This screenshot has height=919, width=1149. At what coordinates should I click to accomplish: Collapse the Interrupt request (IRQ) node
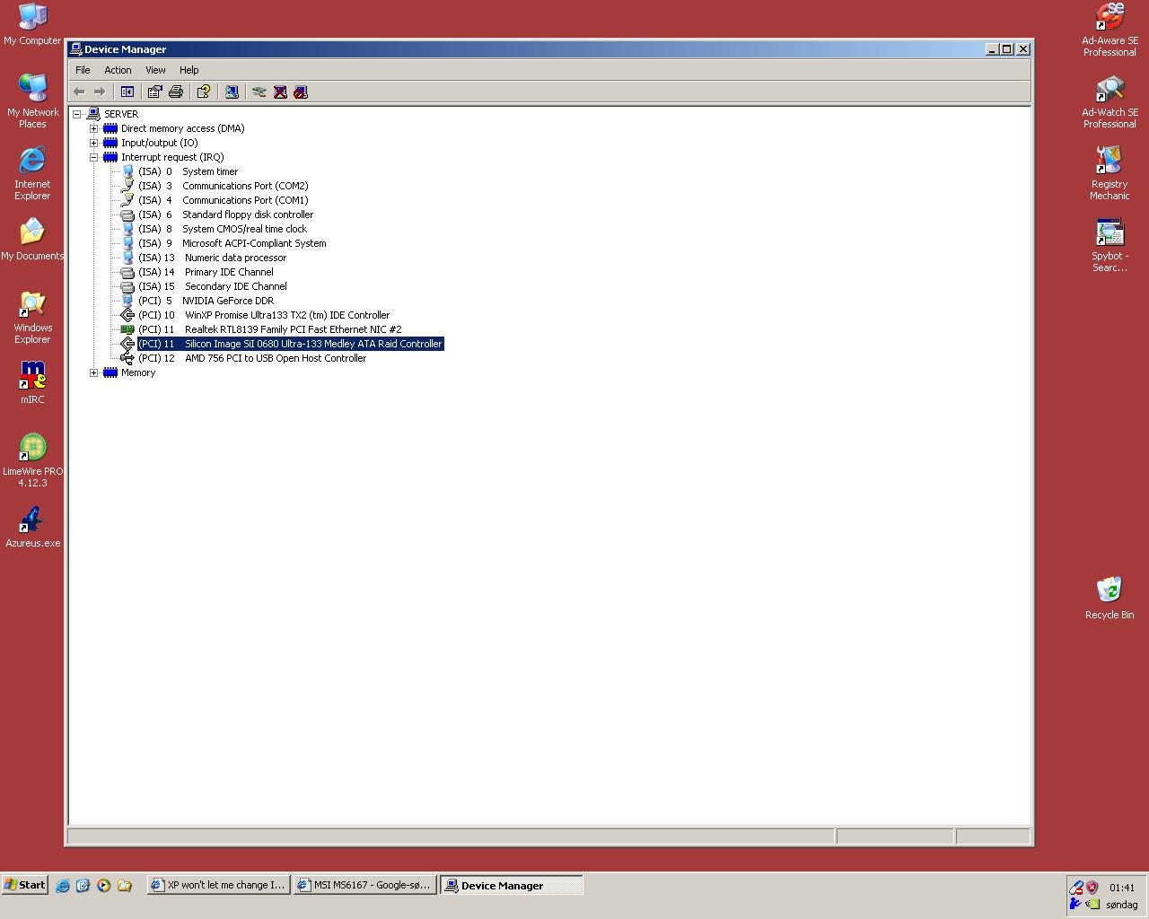(93, 157)
